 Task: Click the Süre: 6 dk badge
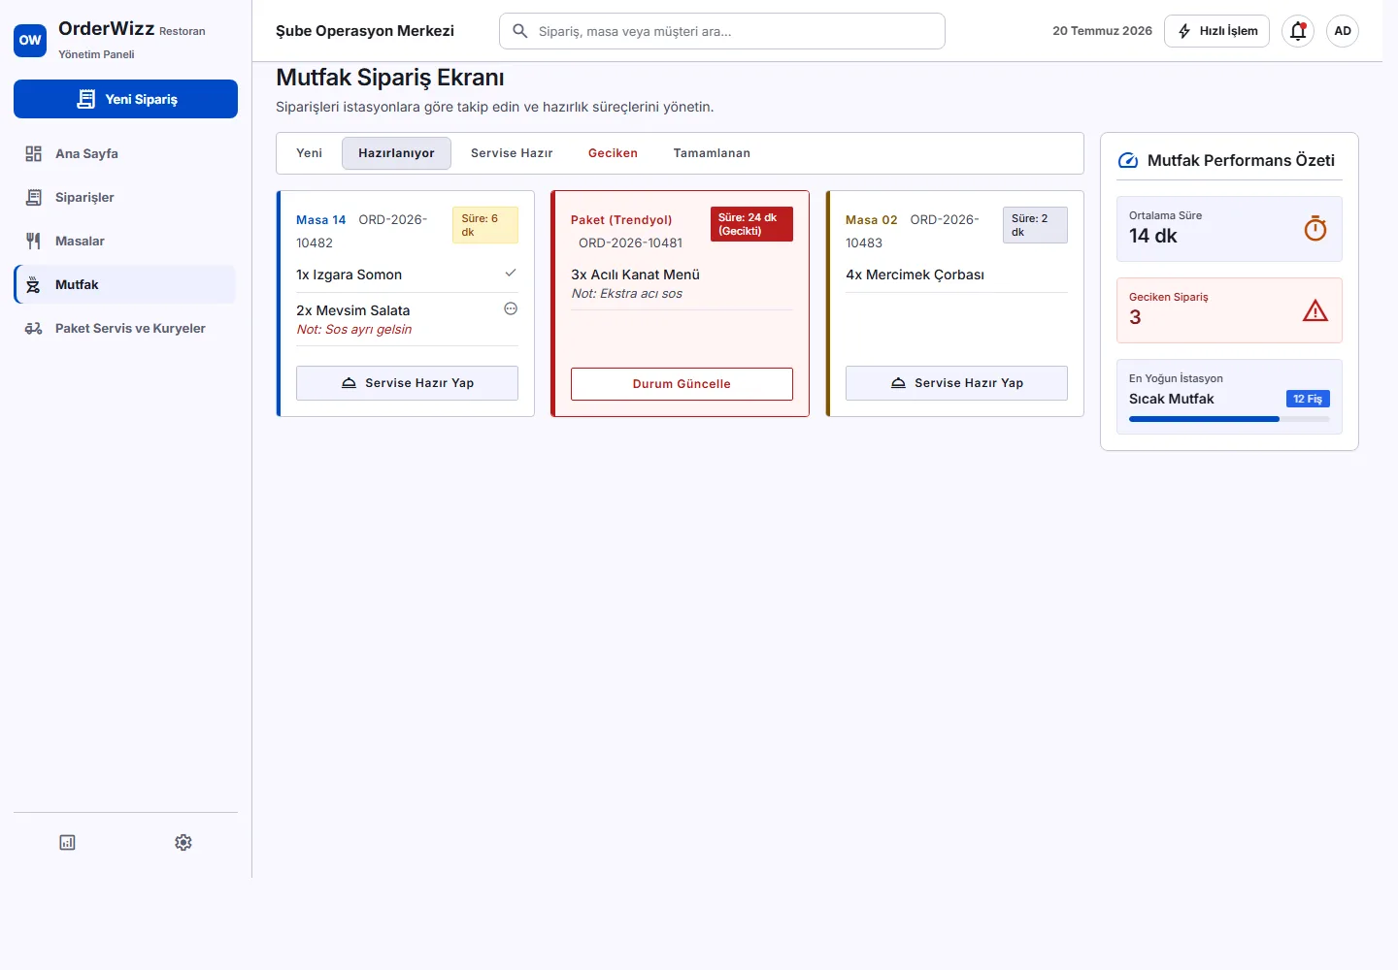(x=485, y=225)
